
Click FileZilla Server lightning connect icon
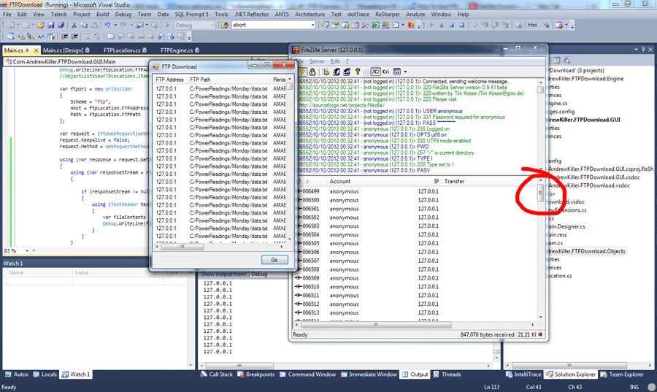tap(302, 72)
